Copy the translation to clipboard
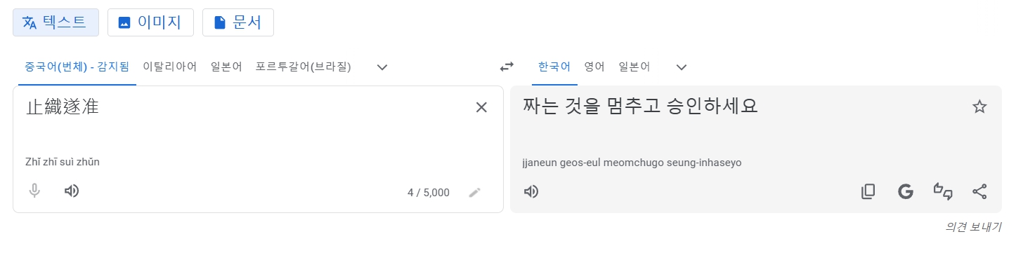Image resolution: width=1016 pixels, height=253 pixels. coord(868,191)
